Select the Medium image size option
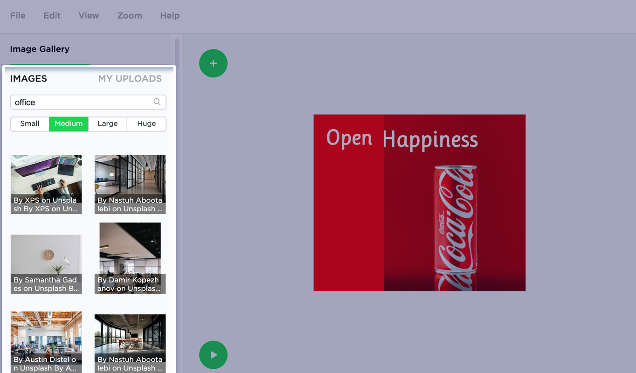Image resolution: width=636 pixels, height=373 pixels. click(69, 124)
